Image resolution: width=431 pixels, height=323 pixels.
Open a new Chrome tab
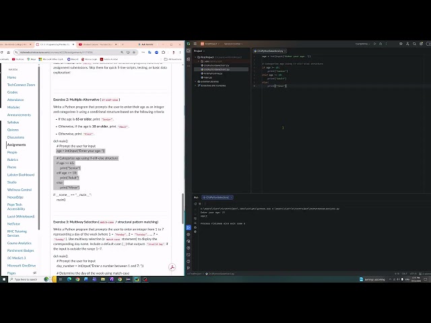[123, 44]
